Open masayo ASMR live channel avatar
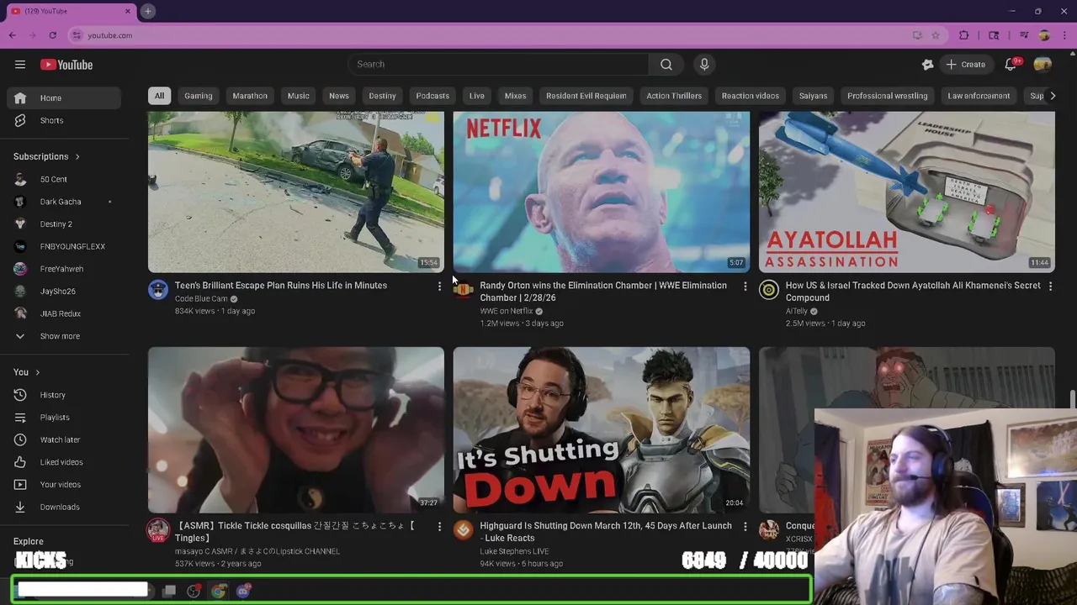The width and height of the screenshot is (1077, 605). [x=158, y=530]
